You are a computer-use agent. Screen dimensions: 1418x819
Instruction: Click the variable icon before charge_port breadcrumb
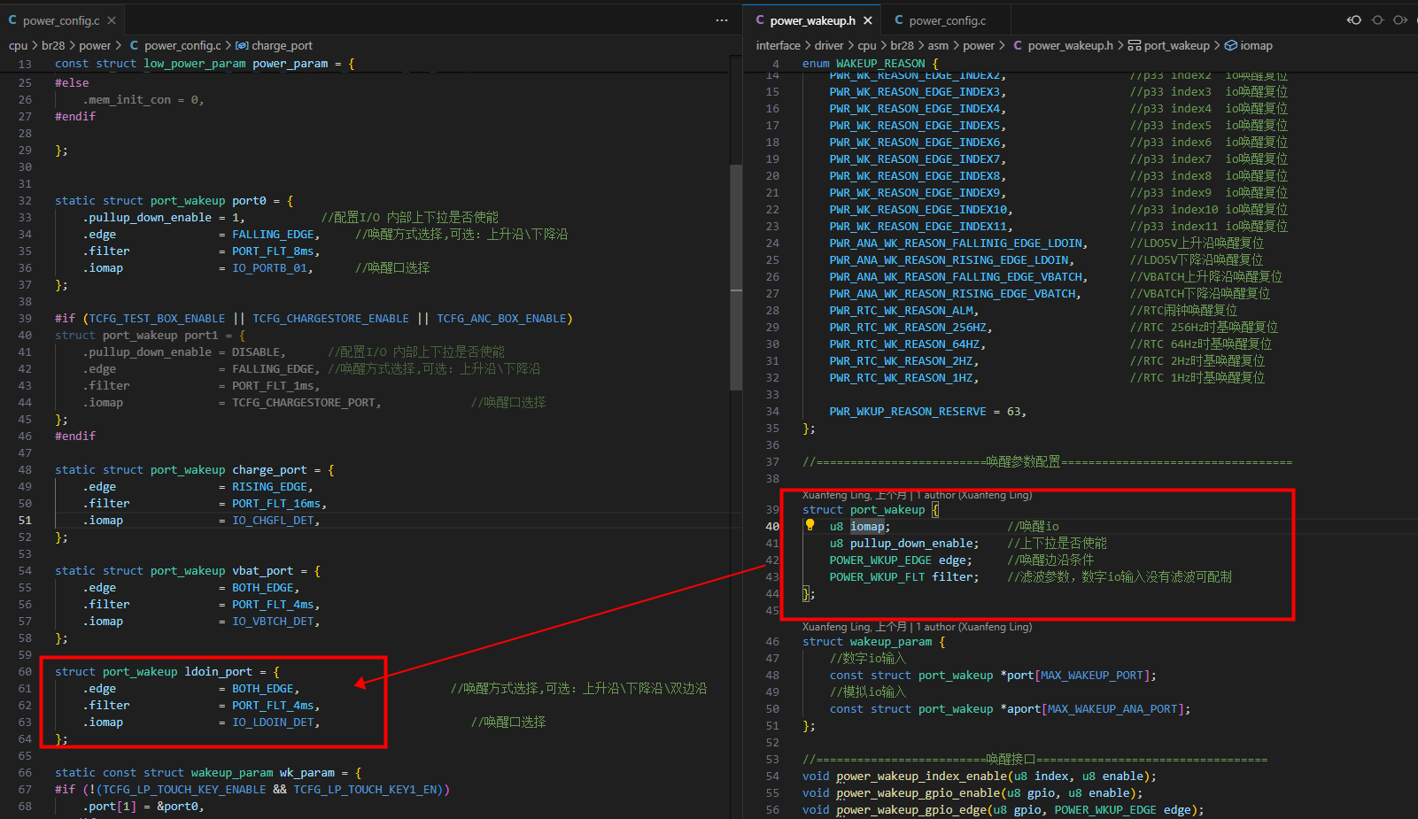pyautogui.click(x=242, y=45)
